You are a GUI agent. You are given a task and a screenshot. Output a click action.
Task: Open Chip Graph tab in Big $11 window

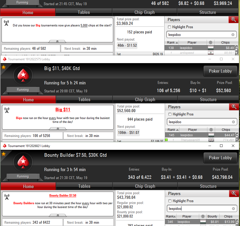tap(145, 100)
